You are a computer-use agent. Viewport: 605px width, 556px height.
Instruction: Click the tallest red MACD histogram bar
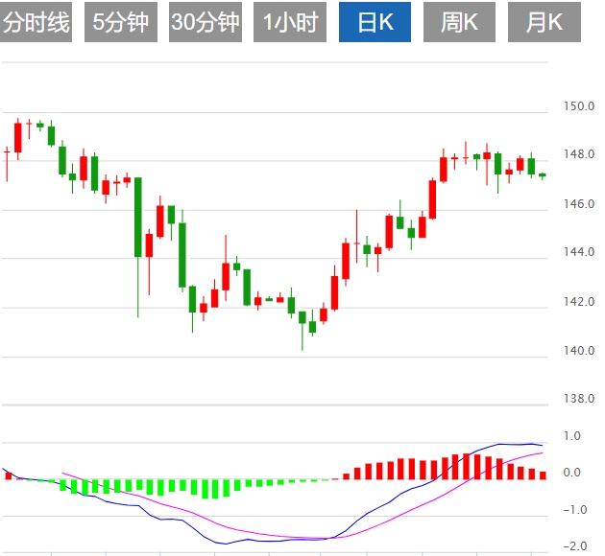coord(466,467)
